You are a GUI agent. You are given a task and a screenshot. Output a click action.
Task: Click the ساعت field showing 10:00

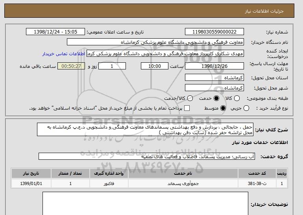coord(155,66)
